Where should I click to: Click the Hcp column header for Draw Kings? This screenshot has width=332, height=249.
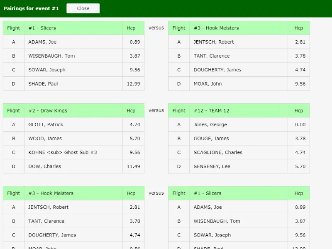click(x=131, y=111)
